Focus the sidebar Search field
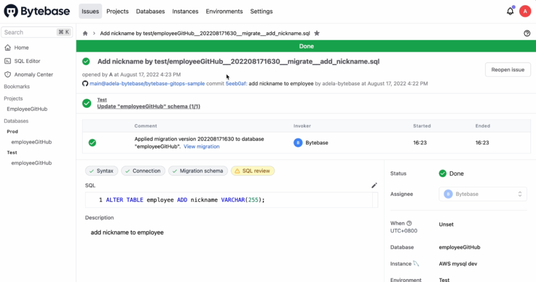This screenshot has height=282, width=536. point(29,32)
